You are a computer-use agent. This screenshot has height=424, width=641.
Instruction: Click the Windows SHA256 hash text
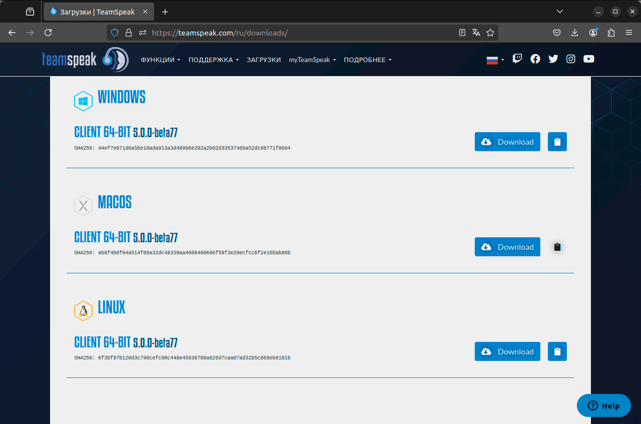182,148
